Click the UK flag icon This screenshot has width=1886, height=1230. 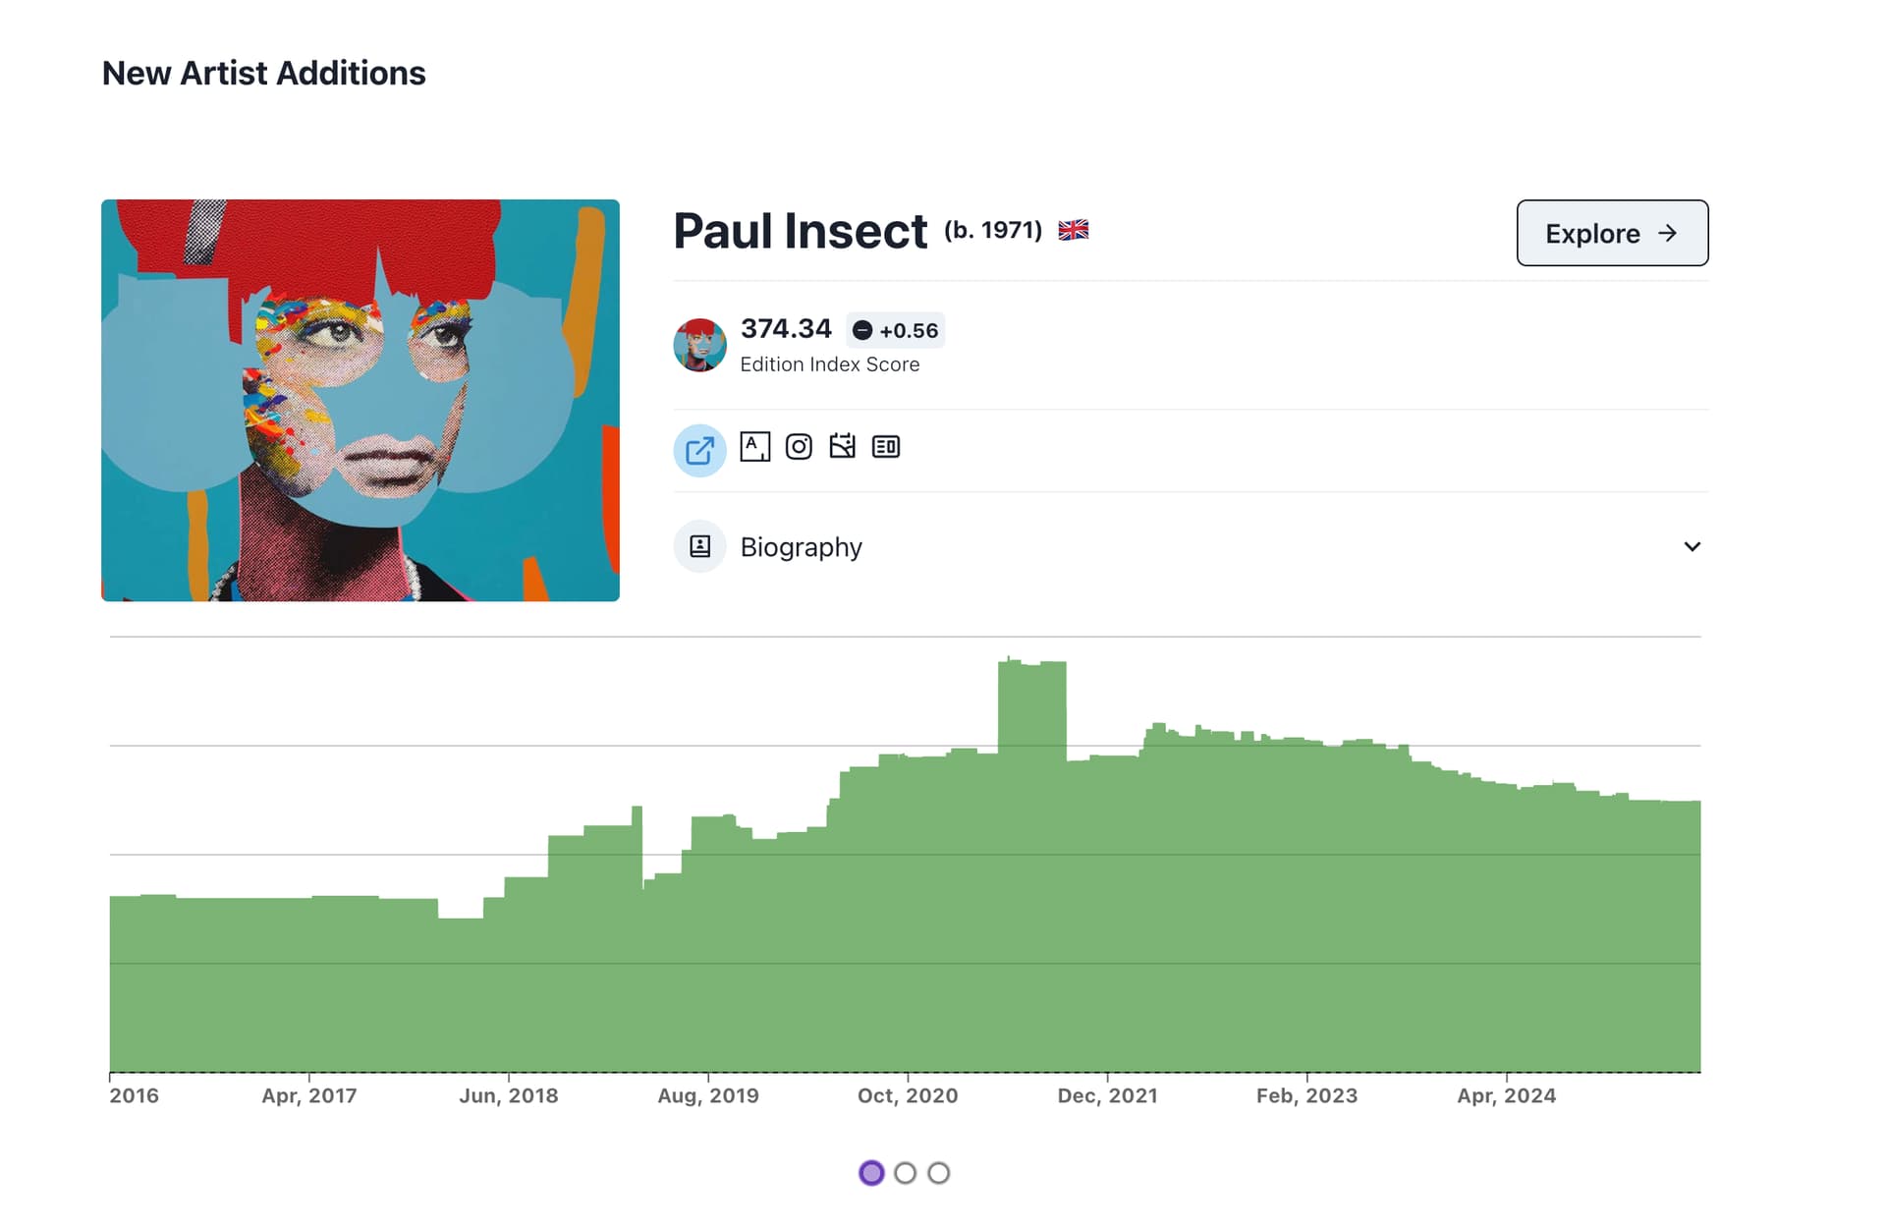(x=1073, y=230)
